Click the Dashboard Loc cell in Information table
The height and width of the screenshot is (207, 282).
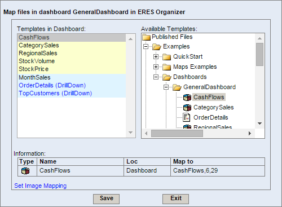[147, 171]
